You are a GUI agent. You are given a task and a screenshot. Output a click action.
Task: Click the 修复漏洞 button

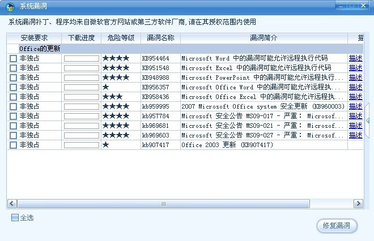pos(337,226)
